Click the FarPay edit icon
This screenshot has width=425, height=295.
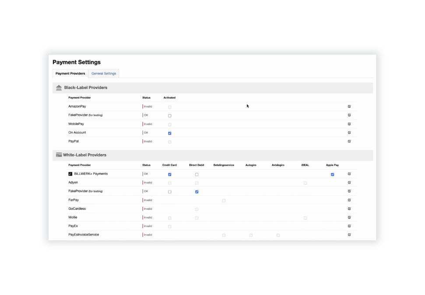tap(349, 200)
